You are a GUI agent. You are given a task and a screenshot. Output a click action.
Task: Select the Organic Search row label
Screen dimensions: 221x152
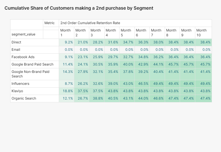(24, 98)
